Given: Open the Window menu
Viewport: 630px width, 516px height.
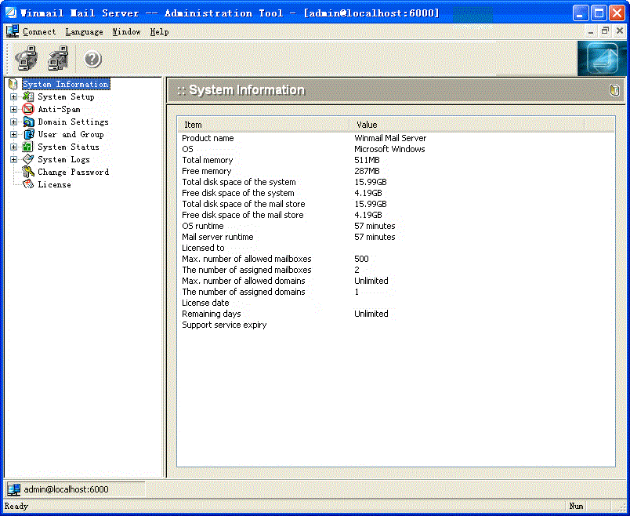Looking at the screenshot, I should pos(126,32).
